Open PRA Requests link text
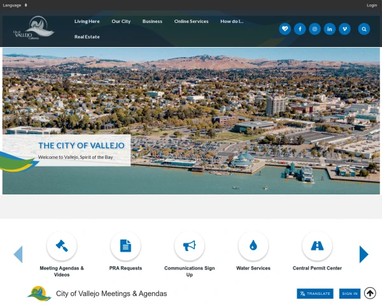This screenshot has height=305, width=382. 125,268
